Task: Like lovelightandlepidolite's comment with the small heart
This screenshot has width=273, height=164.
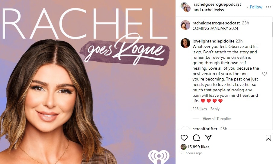Action: click(265, 74)
